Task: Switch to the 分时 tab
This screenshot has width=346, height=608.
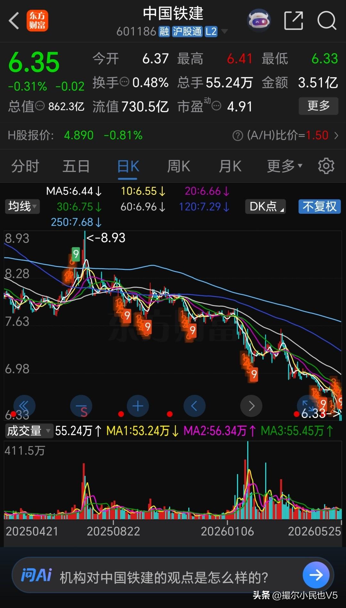Action: [x=25, y=166]
